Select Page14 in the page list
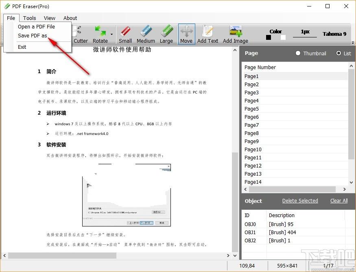The image size is (356, 272). click(x=295, y=182)
